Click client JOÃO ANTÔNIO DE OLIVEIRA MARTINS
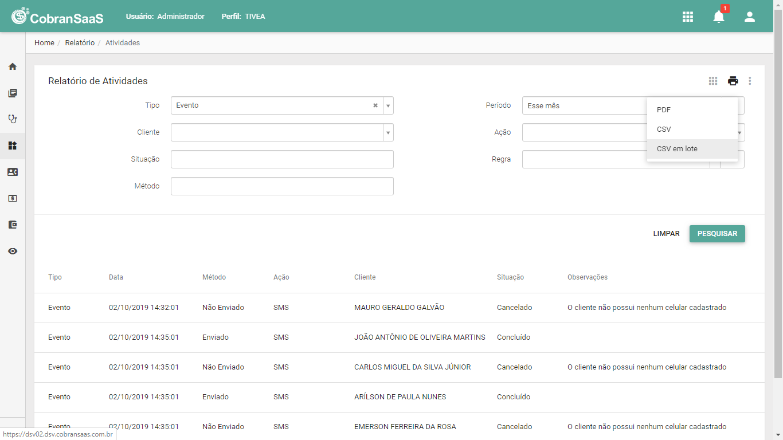 click(x=420, y=337)
